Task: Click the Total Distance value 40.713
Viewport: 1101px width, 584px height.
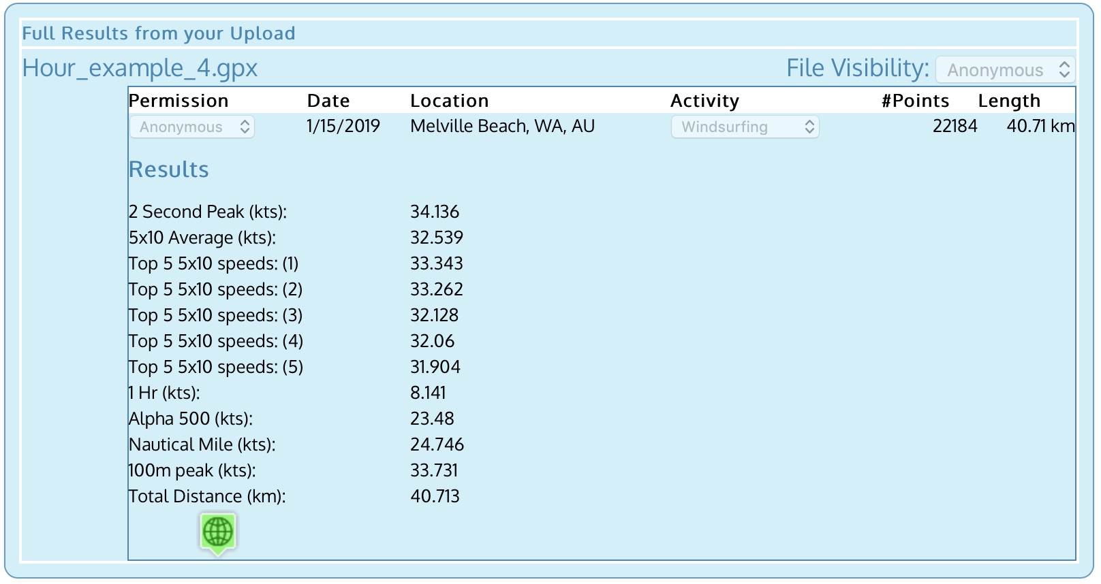Action: 434,496
